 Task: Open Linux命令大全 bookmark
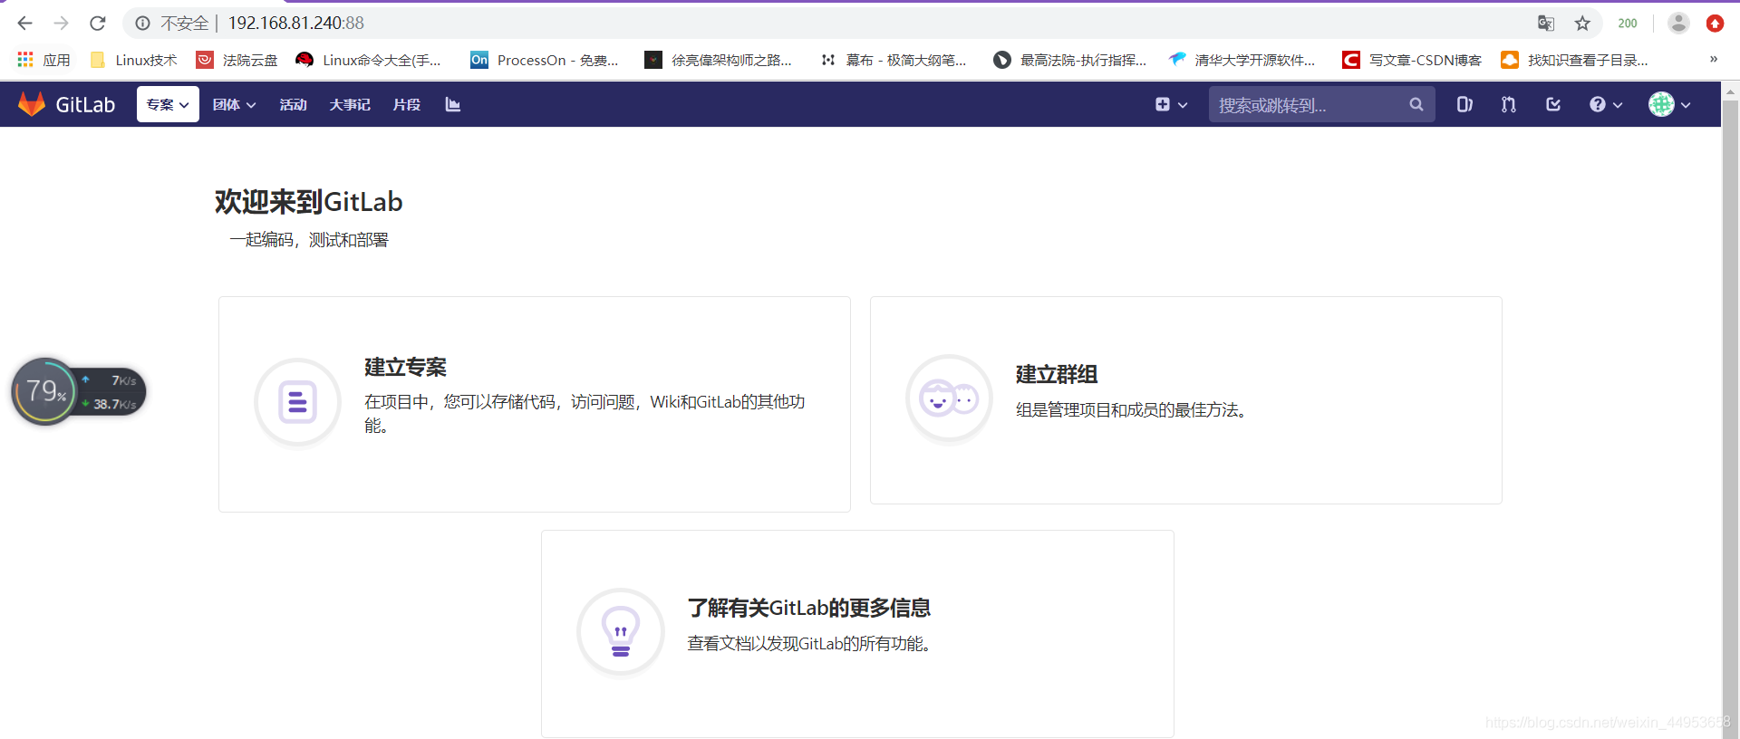tap(369, 60)
